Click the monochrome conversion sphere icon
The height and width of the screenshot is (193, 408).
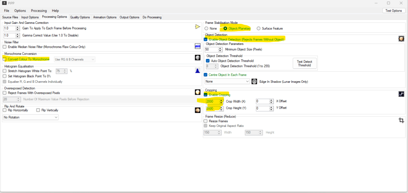point(197,58)
